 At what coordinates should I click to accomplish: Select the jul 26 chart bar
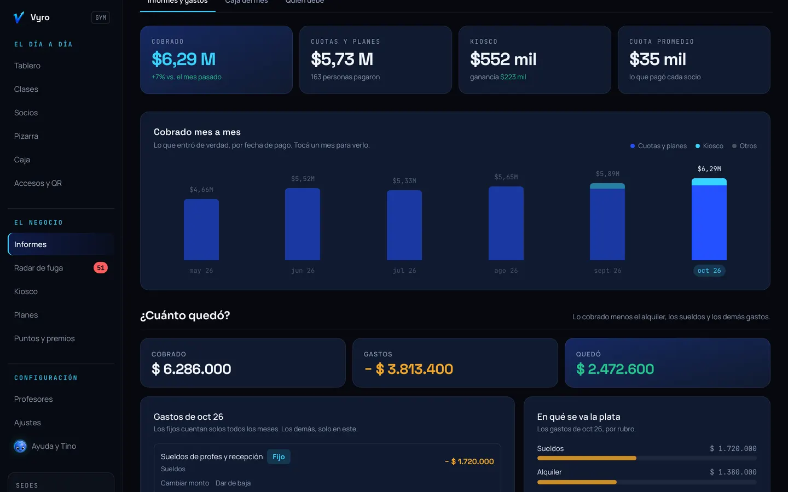[x=404, y=225]
